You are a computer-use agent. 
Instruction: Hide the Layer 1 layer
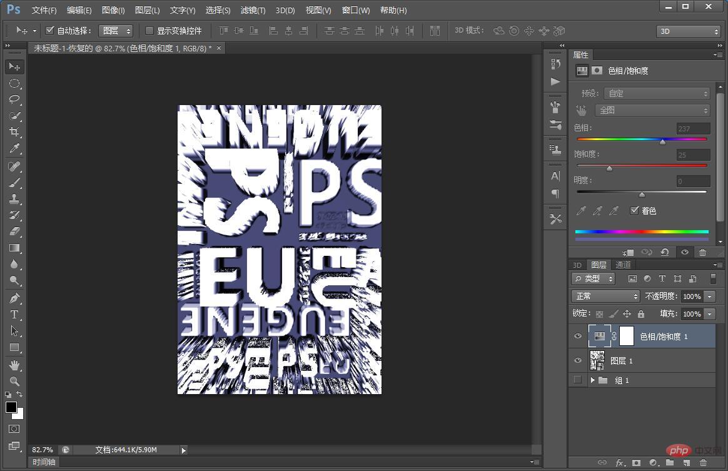click(578, 360)
